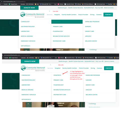125x113 pixels.
Task: Open the Hospital dropdown on the dev site
Action: [58, 68]
